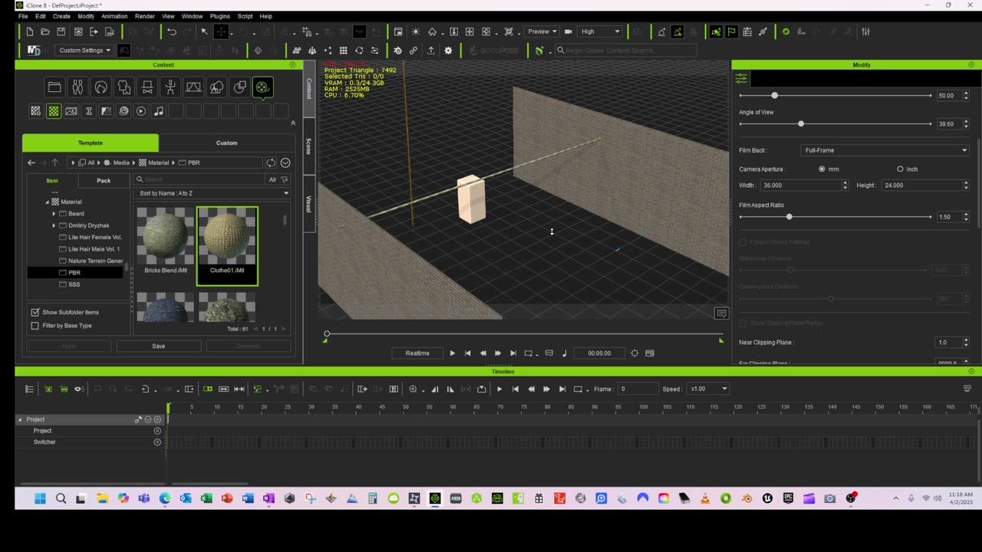The height and width of the screenshot is (552, 982).
Task: Click the Save button in Content panel
Action: [159, 346]
